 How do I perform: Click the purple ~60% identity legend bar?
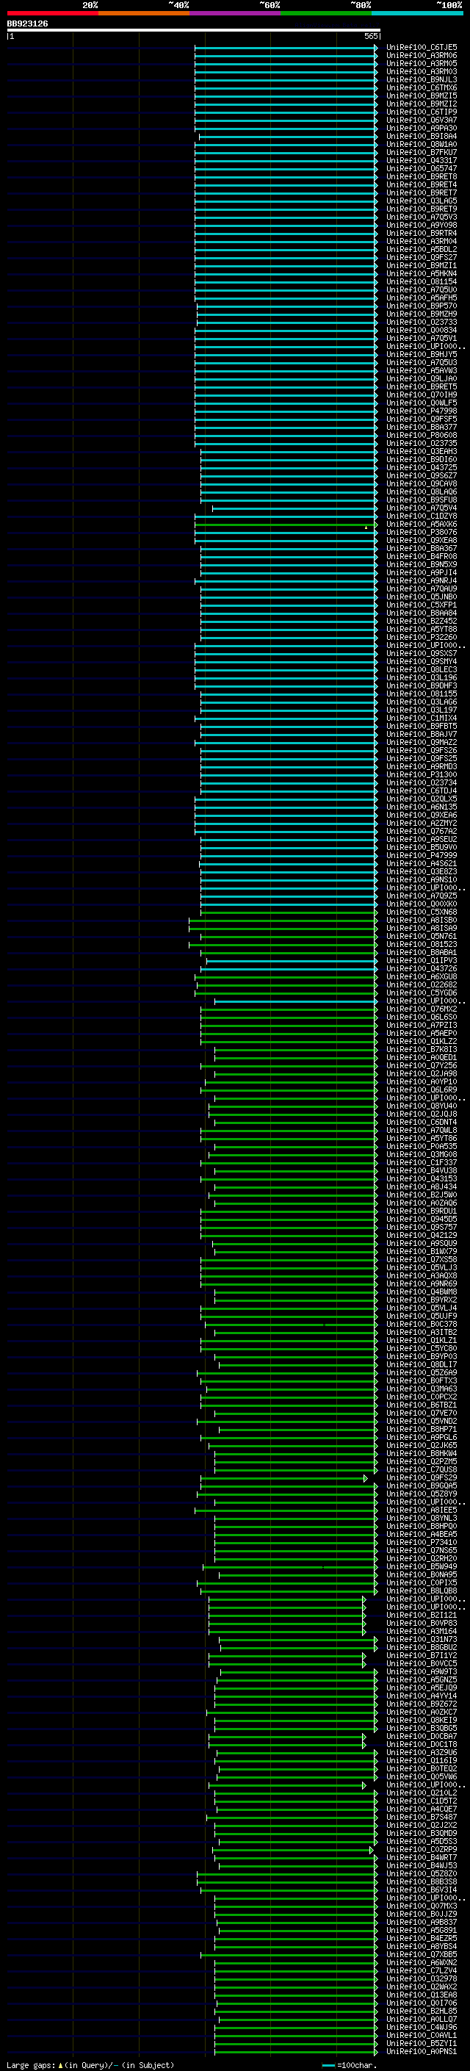coord(234,13)
